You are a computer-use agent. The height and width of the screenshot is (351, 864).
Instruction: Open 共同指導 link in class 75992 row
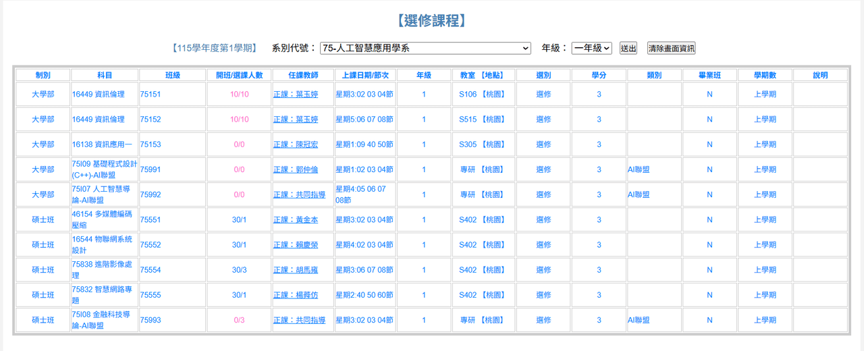[x=300, y=194]
